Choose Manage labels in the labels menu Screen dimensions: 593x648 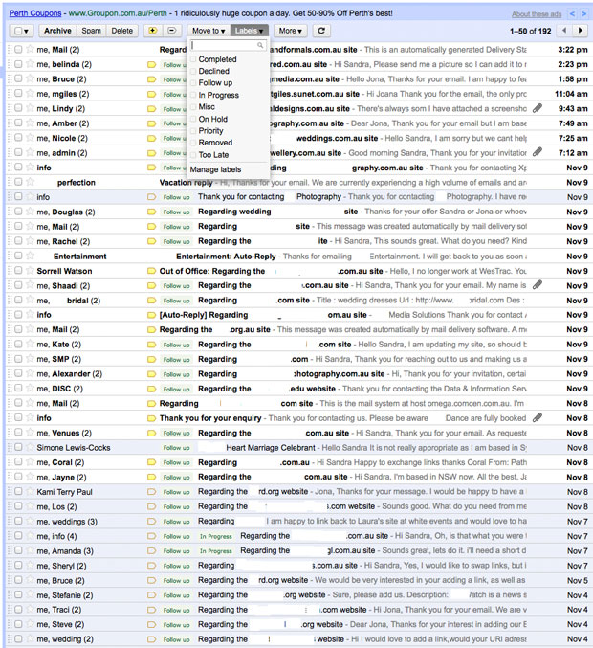pos(216,168)
